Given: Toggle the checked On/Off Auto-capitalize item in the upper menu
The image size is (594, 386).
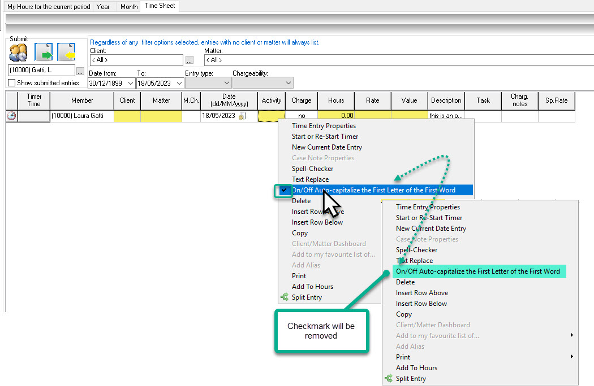Looking at the screenshot, I should click(x=376, y=190).
